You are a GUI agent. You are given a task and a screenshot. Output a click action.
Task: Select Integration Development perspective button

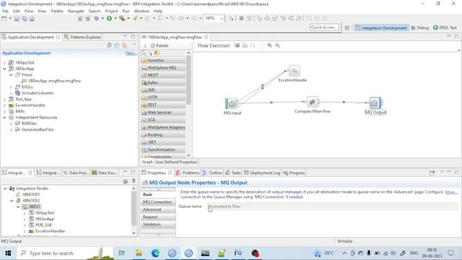(x=381, y=27)
